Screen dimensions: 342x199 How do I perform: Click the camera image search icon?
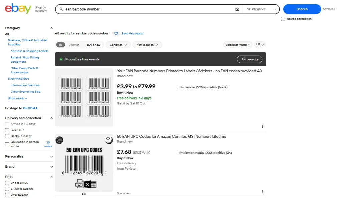coord(237,9)
